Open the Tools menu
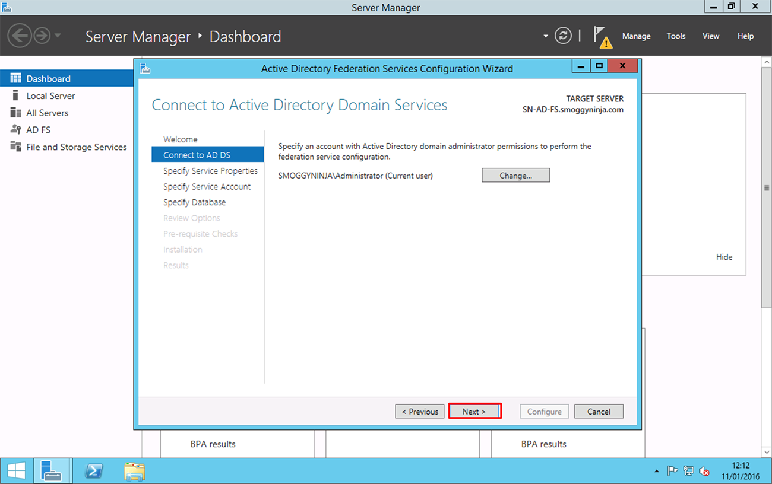772x484 pixels. (x=676, y=36)
